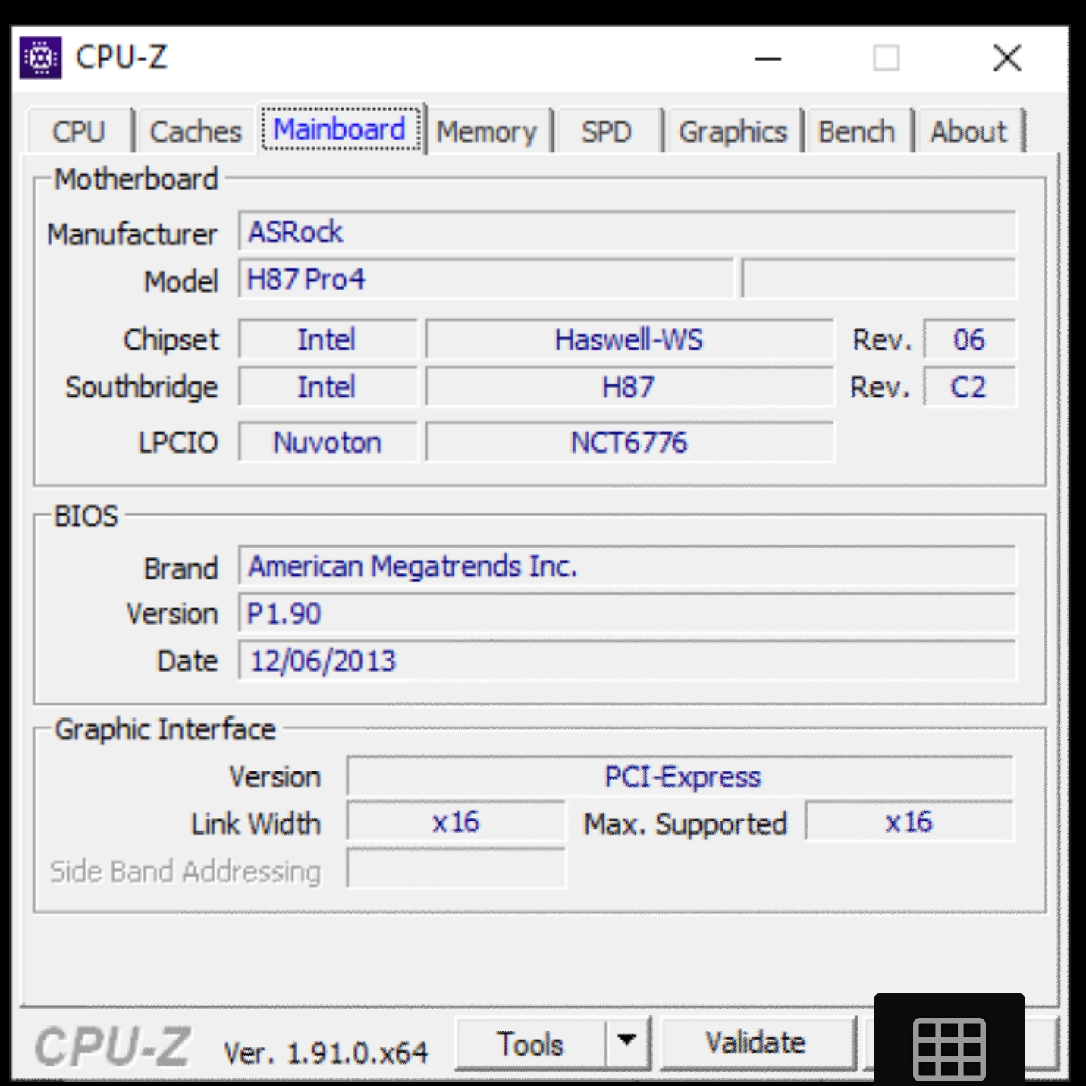
Task: Click the Model field showing H87 Pro4
Action: [486, 279]
